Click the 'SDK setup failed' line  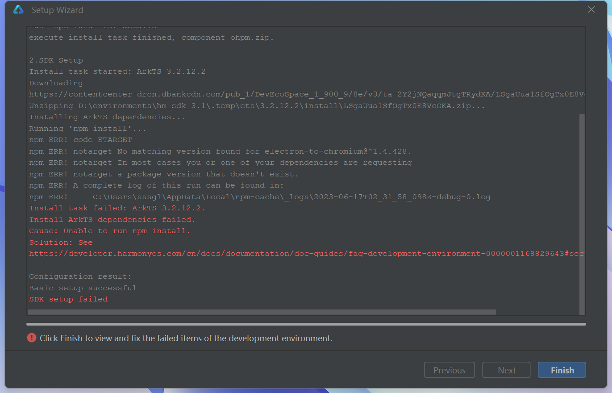(x=69, y=299)
